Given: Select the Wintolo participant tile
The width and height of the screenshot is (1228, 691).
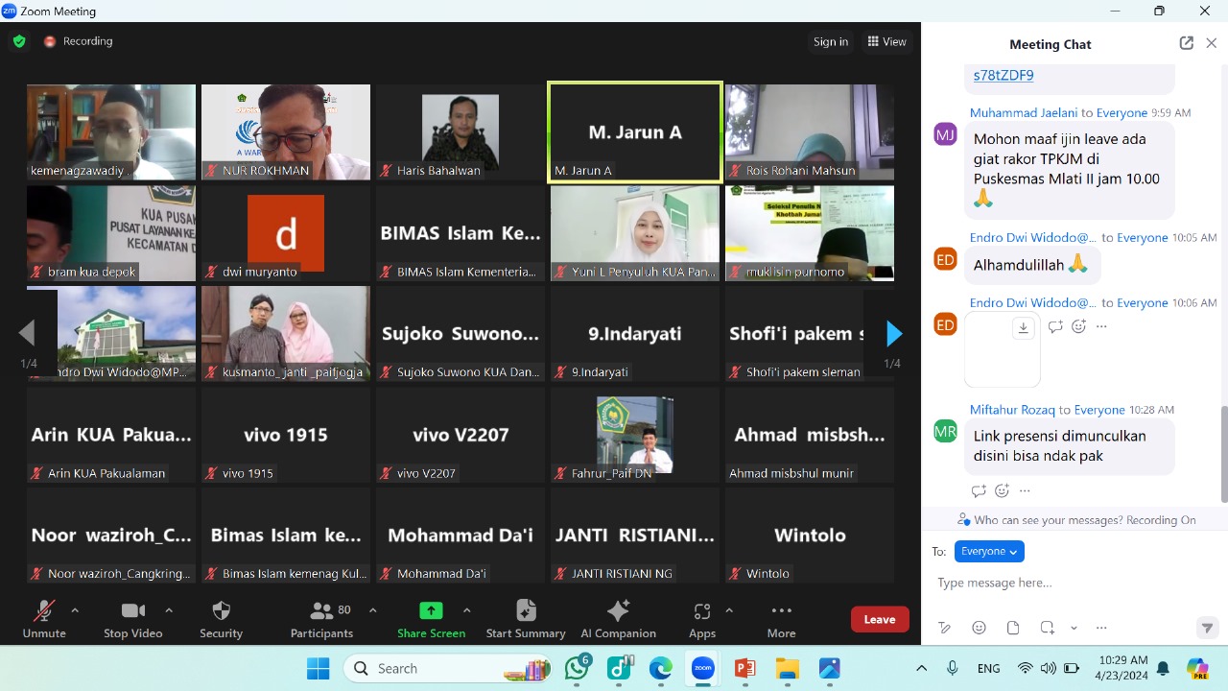Looking at the screenshot, I should click(810, 536).
